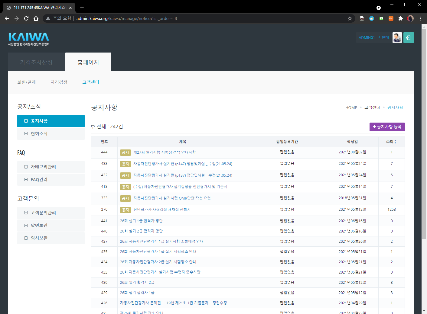Open 문제편 '19년 제21회 1급 기출문제 정답수정
Screen dimensions: 427x314
173,303
